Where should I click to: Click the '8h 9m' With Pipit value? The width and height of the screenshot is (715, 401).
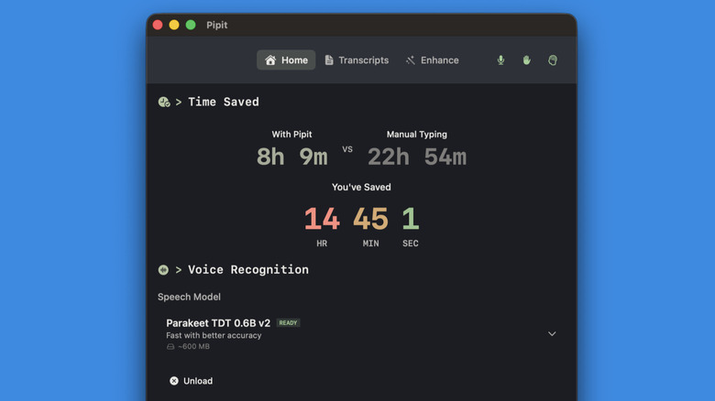291,157
